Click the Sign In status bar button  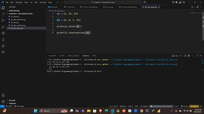pyautogui.click(x=194, y=106)
